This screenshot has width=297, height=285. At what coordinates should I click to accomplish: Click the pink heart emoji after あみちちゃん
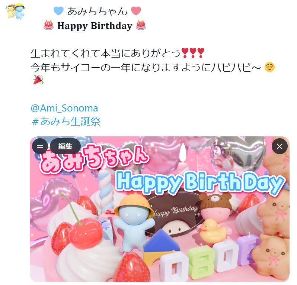(136, 11)
